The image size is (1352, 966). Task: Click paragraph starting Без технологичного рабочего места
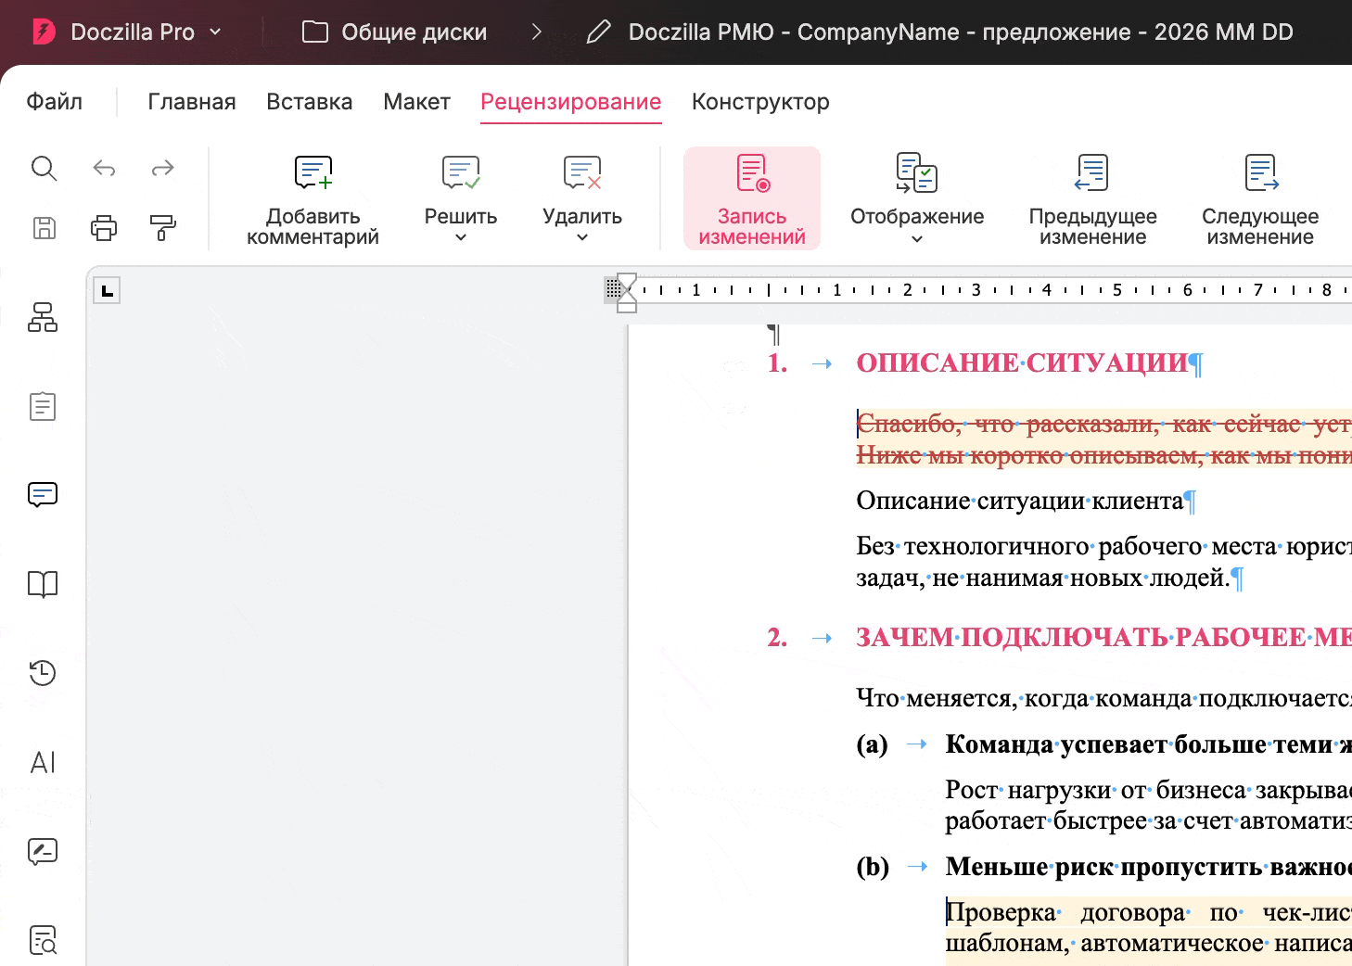(x=1104, y=562)
